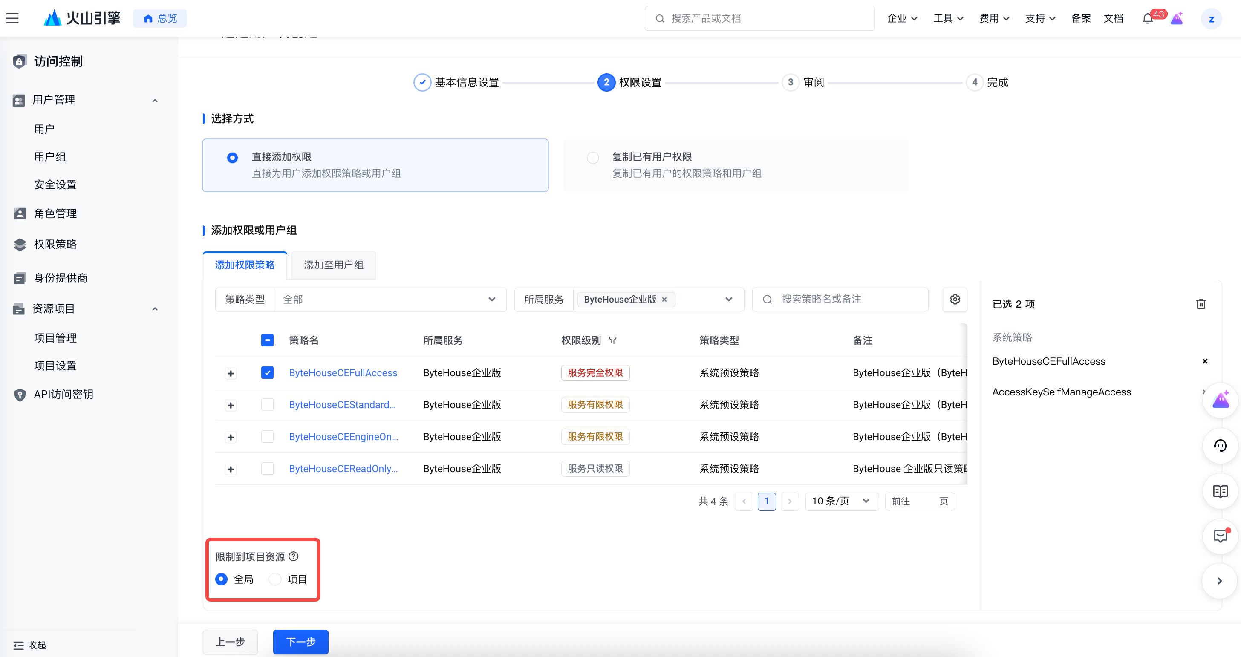The height and width of the screenshot is (657, 1241).
Task: Uncheck the ByteHouseCEFullAccess policy checkbox
Action: click(267, 372)
